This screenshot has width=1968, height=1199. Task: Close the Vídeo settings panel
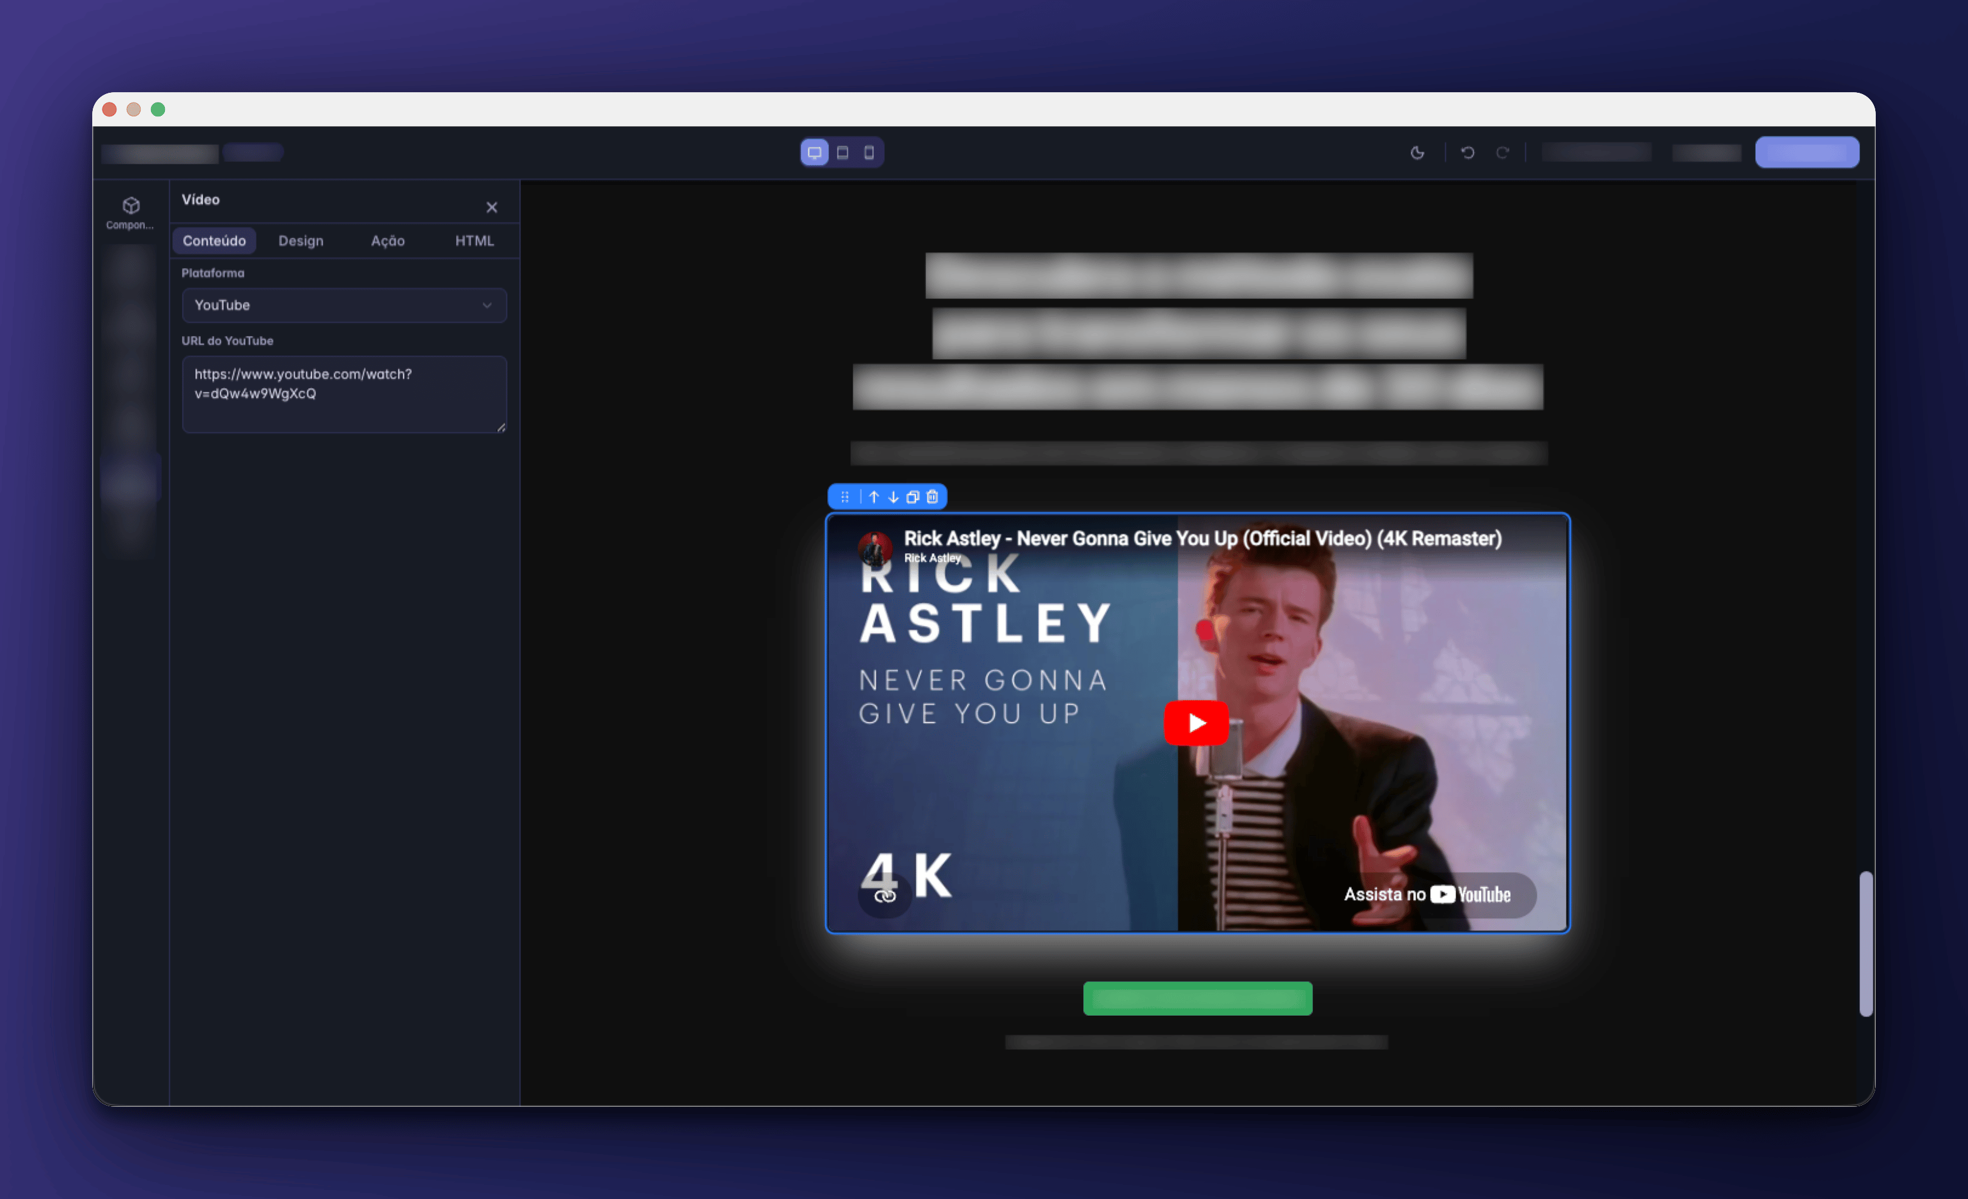[x=492, y=207]
